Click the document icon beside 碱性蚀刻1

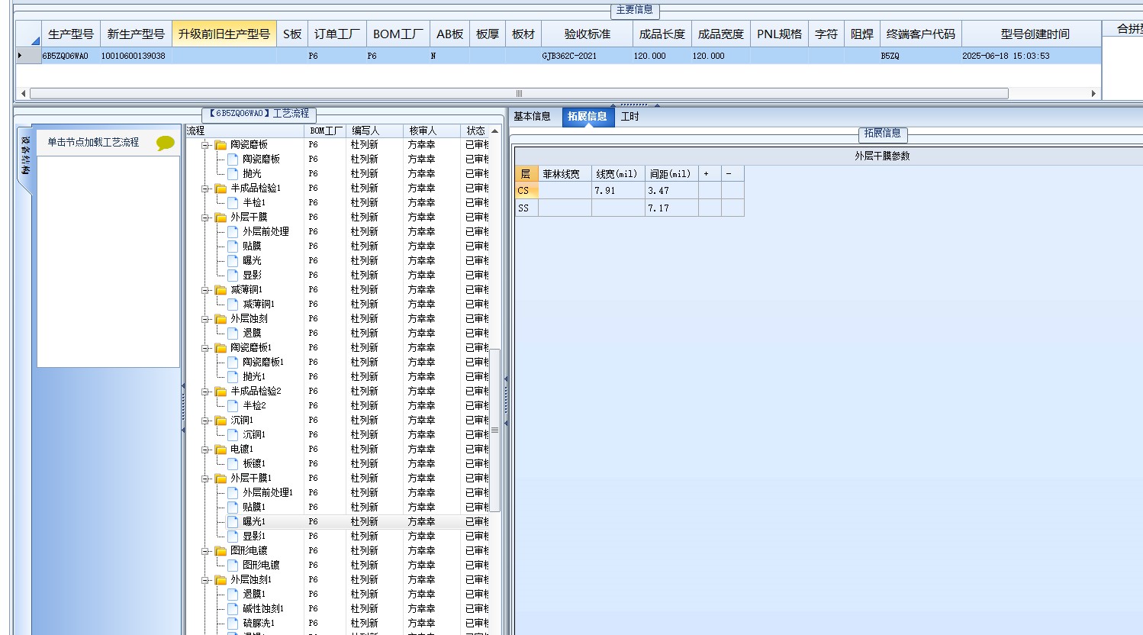[x=233, y=609]
